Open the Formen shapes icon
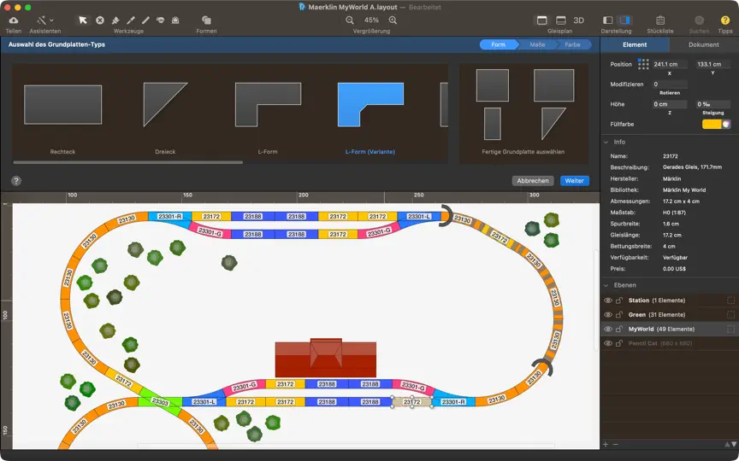This screenshot has width=739, height=461. 206,20
